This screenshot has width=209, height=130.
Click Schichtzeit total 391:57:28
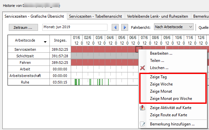point(60,56)
